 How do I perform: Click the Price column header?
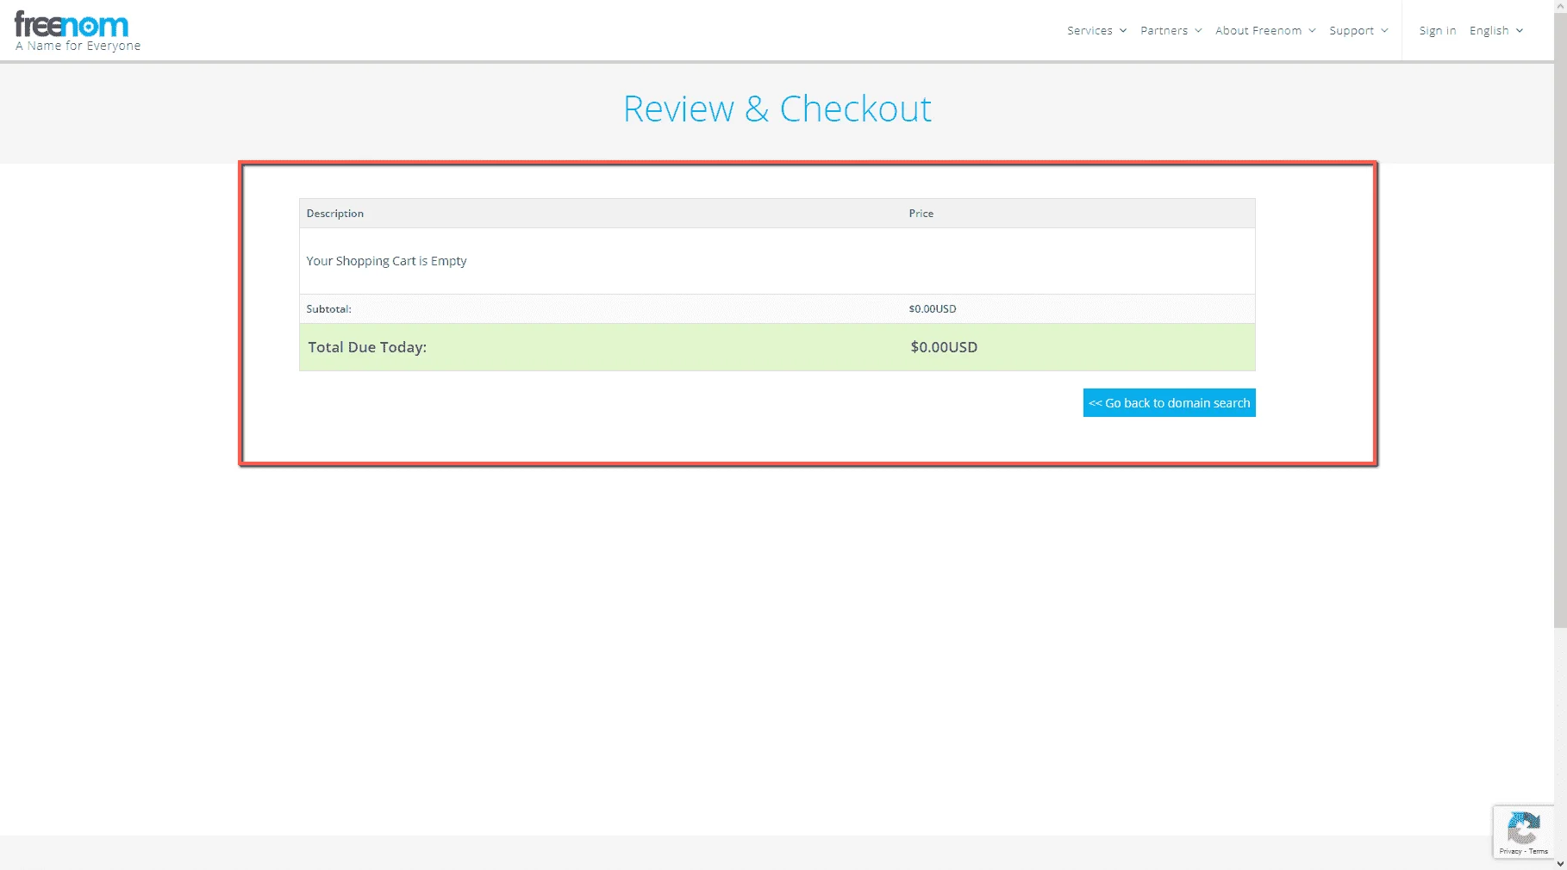pos(921,214)
